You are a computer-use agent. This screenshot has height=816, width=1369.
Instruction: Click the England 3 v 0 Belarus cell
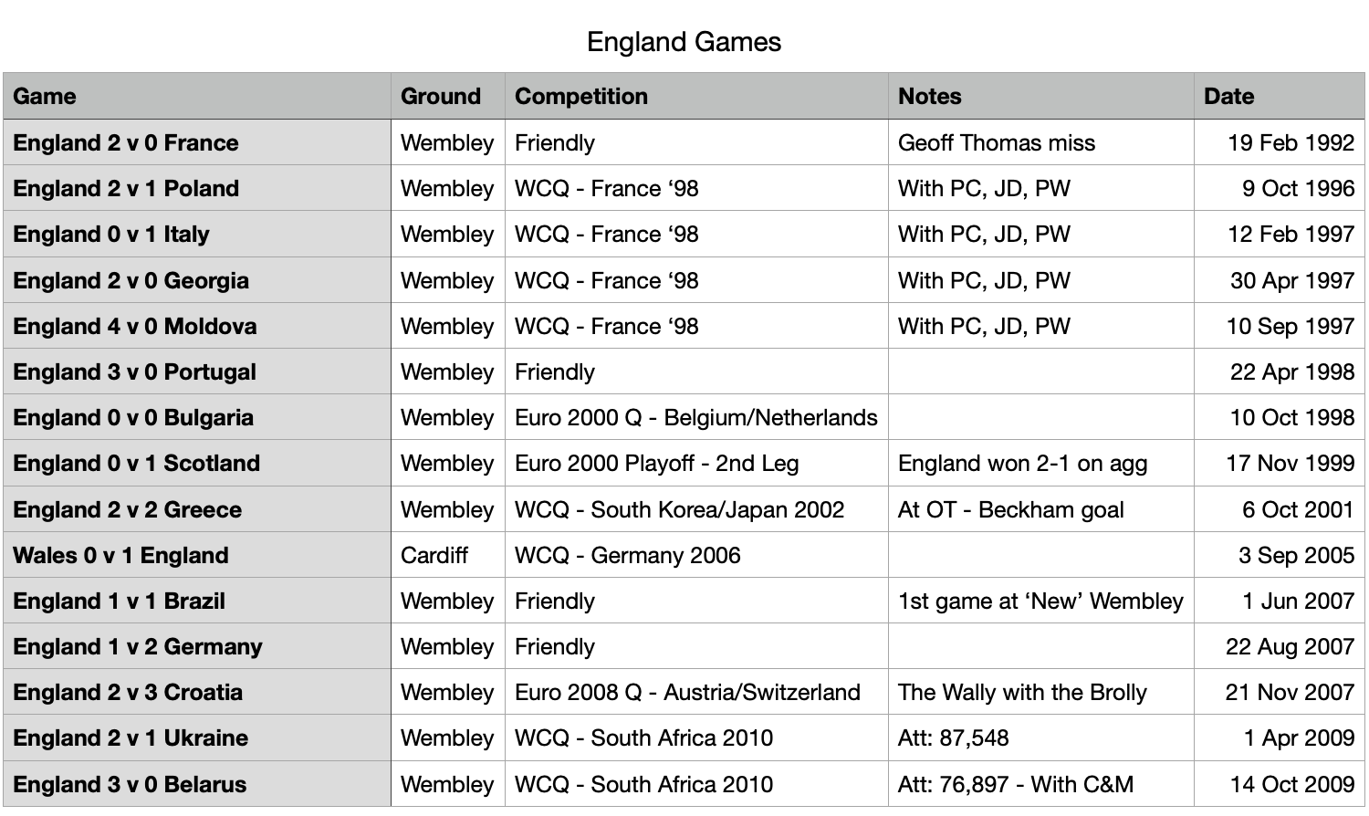point(197,784)
